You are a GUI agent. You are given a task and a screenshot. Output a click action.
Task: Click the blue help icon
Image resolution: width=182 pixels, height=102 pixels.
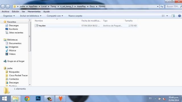(x=179, y=16)
